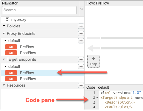
Task: Collapse the Policies section arrow
Action: (4, 26)
